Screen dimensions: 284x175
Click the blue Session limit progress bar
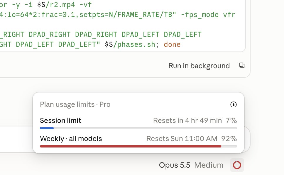(x=138, y=128)
